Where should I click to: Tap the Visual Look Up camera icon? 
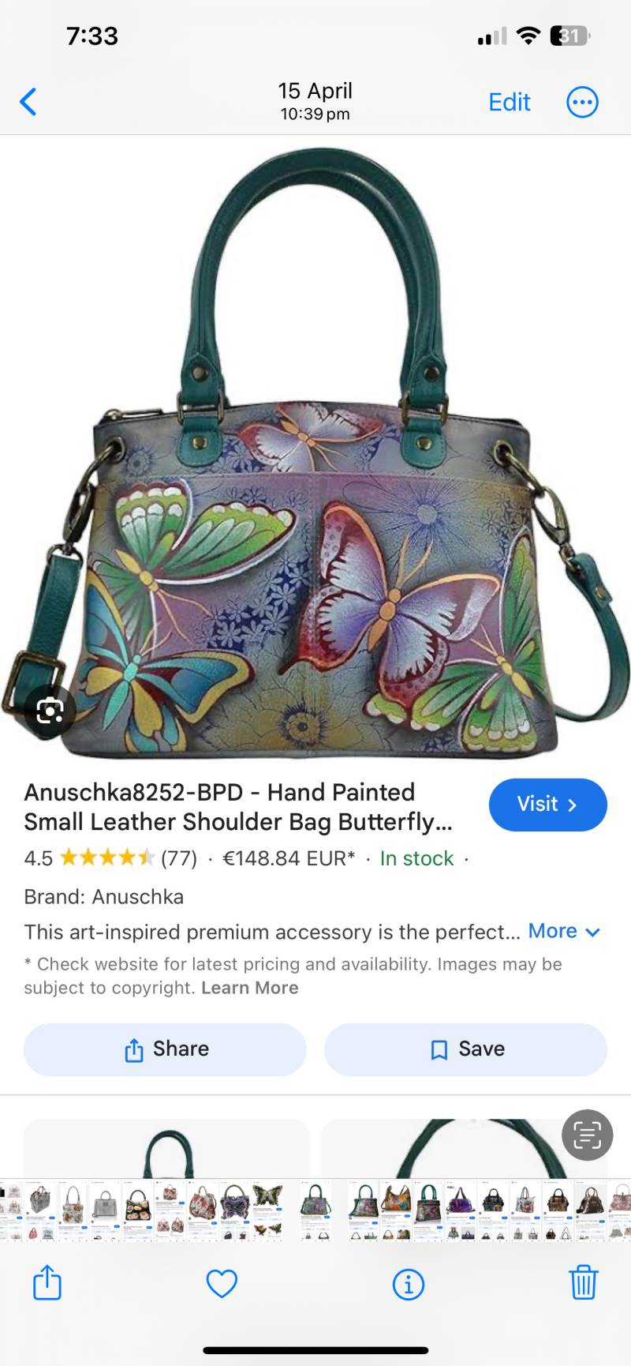[x=50, y=711]
